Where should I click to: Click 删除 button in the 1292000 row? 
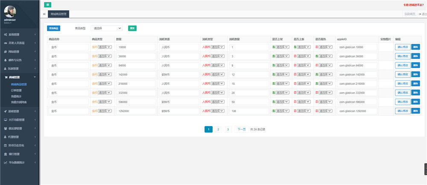coord(415,111)
